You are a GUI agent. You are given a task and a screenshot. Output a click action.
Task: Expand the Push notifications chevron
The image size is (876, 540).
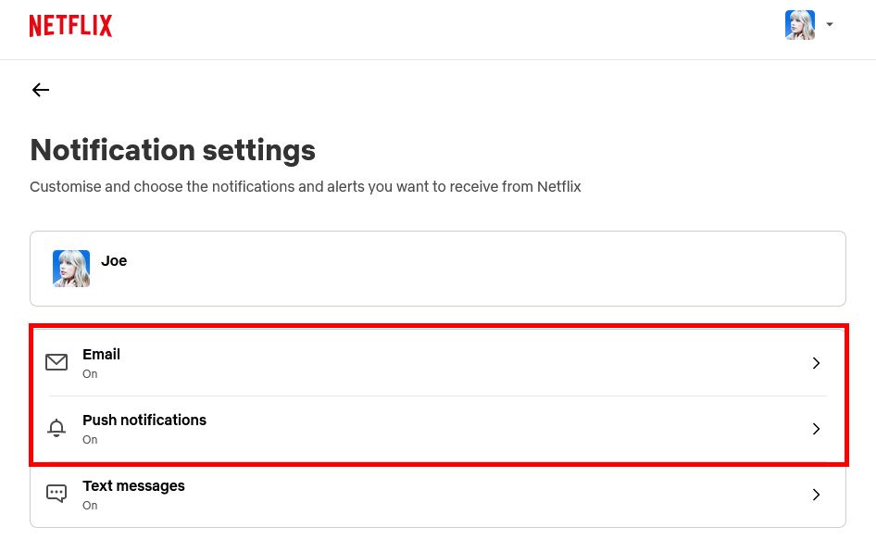point(816,429)
